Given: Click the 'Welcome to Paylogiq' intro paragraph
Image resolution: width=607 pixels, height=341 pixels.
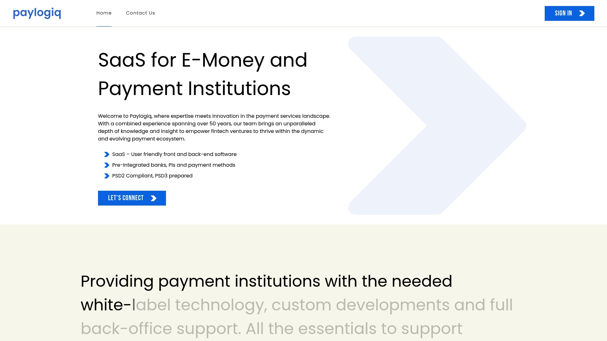Looking at the screenshot, I should pyautogui.click(x=214, y=127).
